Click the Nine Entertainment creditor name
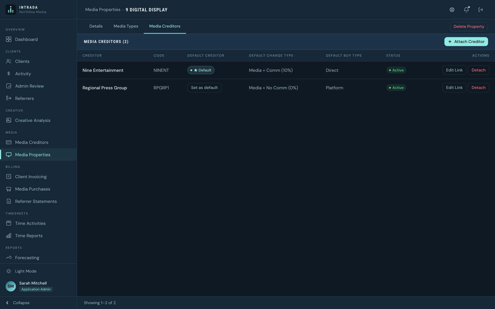Viewport: 495px width, 309px height. pos(103,70)
